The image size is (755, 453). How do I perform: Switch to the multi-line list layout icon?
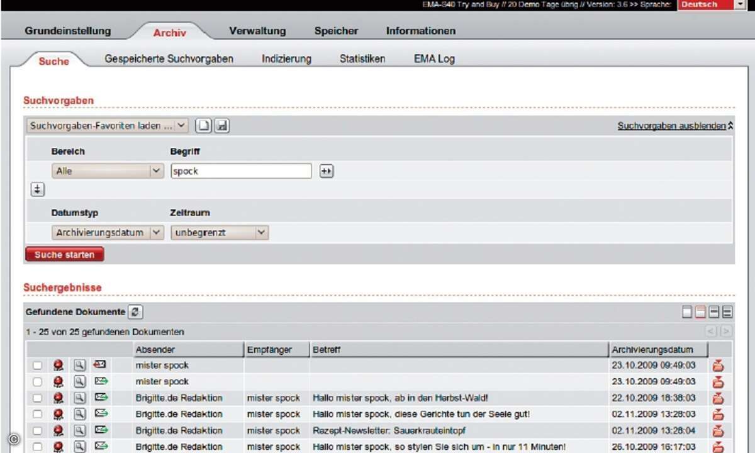coord(727,312)
